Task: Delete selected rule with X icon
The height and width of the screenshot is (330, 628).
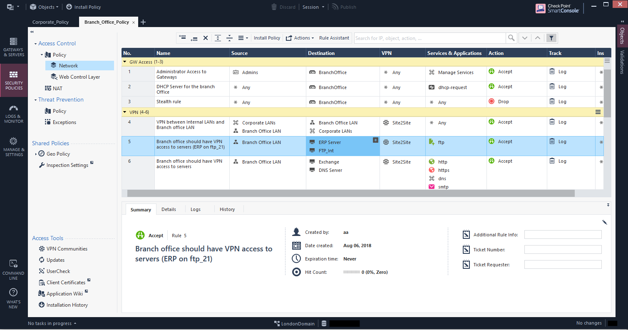Action: click(x=206, y=38)
